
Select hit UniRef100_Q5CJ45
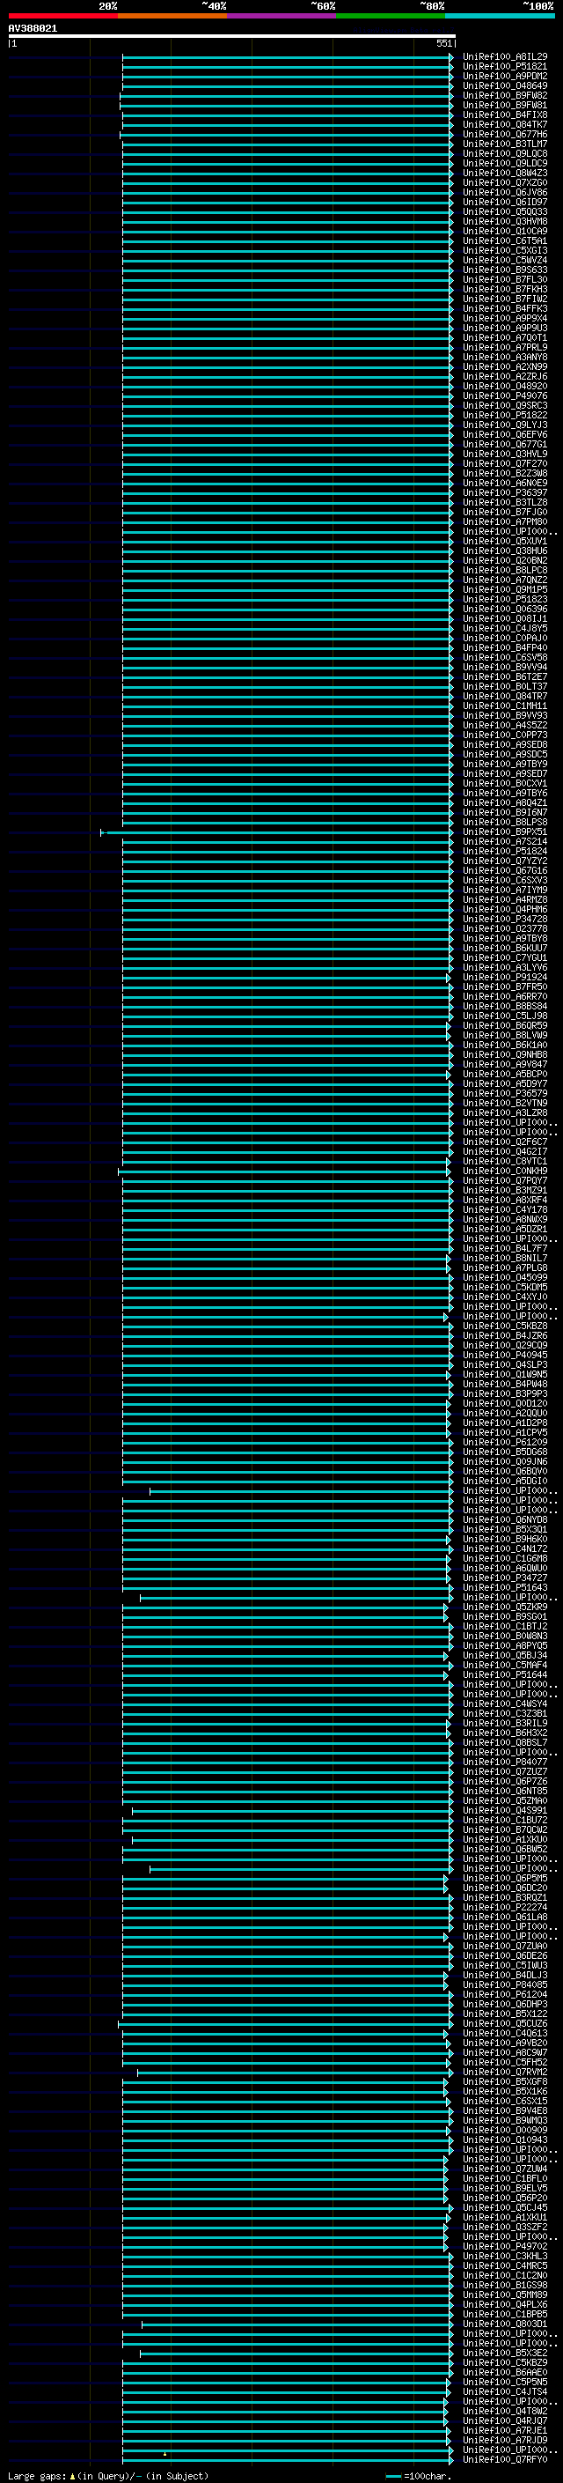504,2207
